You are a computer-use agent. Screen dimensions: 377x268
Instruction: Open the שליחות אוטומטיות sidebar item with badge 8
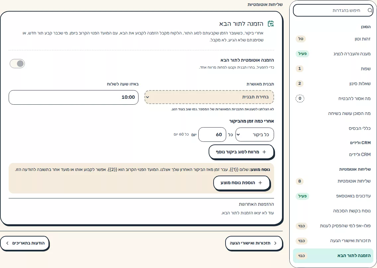333,181
